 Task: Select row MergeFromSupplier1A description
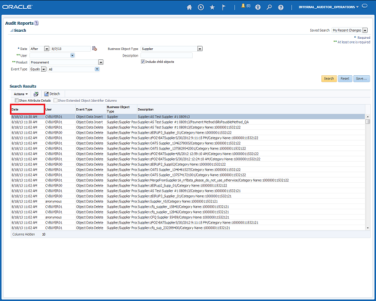pos(188,180)
